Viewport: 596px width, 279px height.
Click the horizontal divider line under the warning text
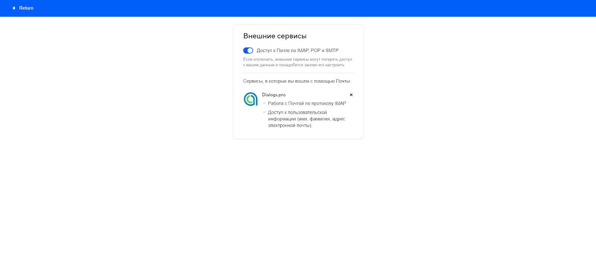tap(298, 73)
